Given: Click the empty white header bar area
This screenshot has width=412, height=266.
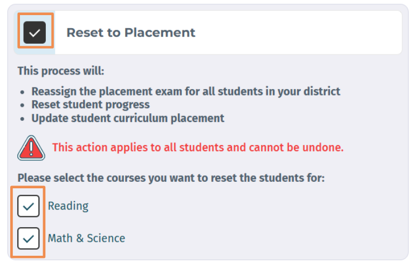Looking at the screenshot, I should pos(298,32).
